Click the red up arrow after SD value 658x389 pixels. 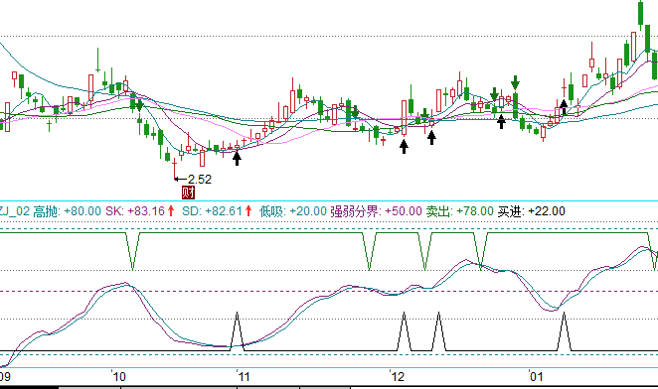point(248,210)
